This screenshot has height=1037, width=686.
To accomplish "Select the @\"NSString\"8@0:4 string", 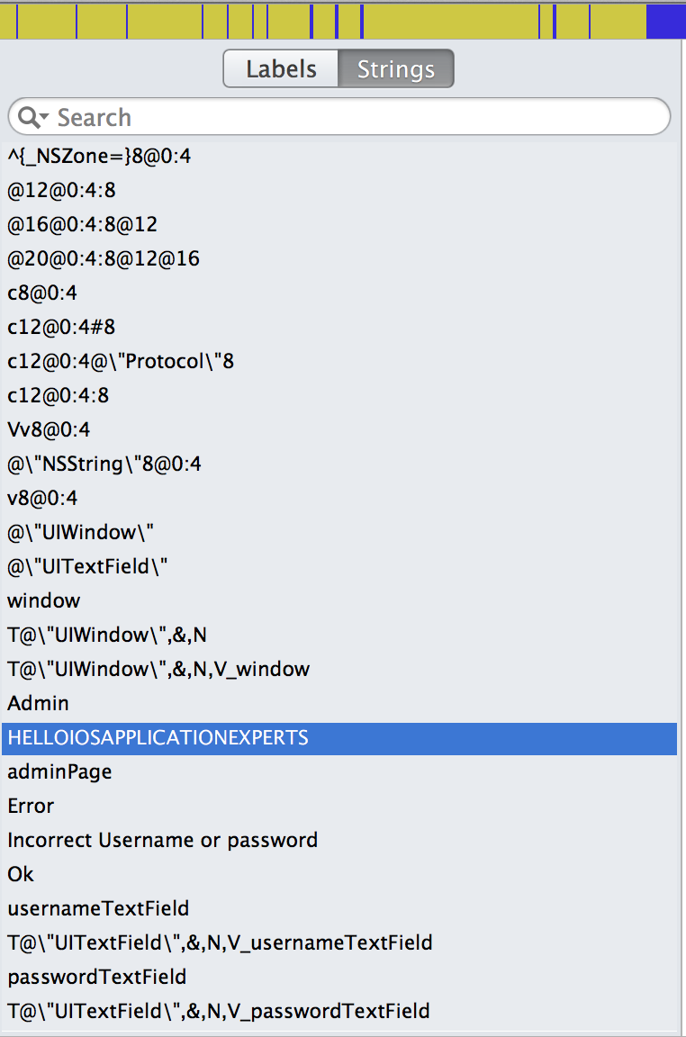I will [339, 464].
